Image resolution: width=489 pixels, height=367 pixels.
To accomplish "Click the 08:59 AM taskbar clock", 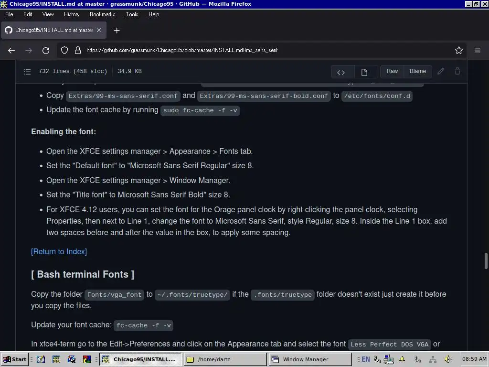I will (x=474, y=359).
